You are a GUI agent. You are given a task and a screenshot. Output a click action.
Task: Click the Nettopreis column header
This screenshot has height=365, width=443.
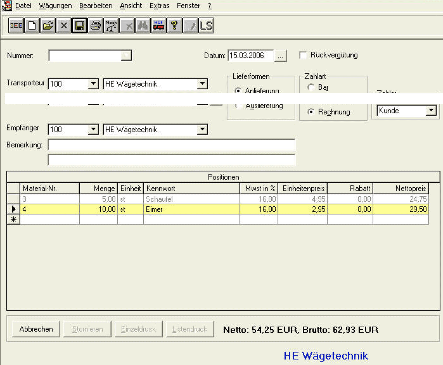(x=401, y=188)
